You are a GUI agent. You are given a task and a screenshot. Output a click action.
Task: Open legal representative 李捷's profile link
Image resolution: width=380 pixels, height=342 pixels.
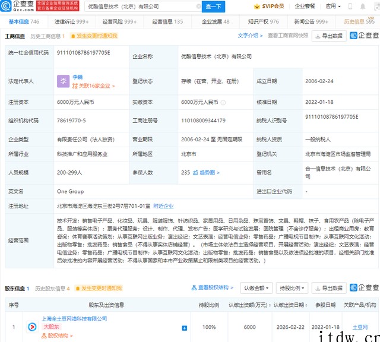click(78, 77)
